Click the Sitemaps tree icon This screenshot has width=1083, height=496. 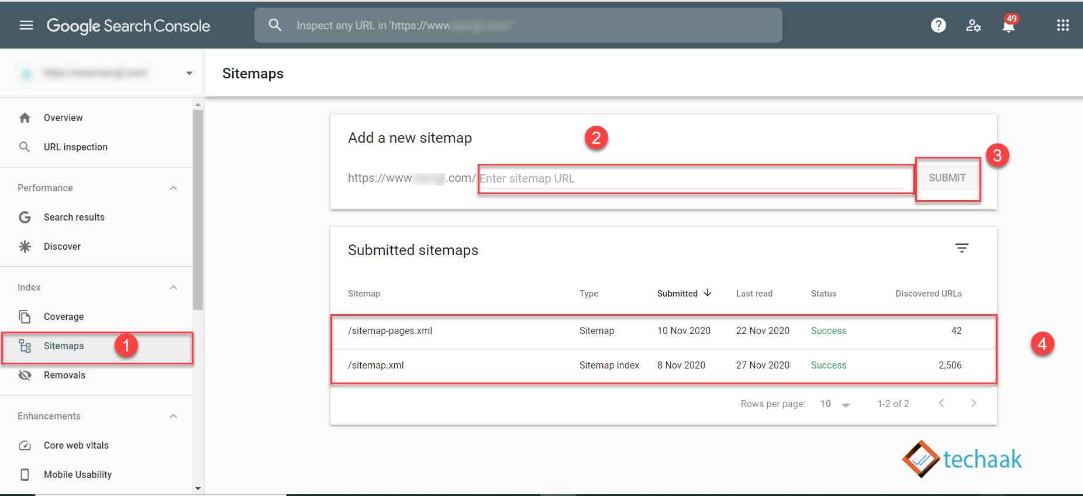[25, 346]
